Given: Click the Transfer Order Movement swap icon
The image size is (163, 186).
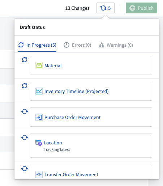Looking at the screenshot, I should pos(39,174).
